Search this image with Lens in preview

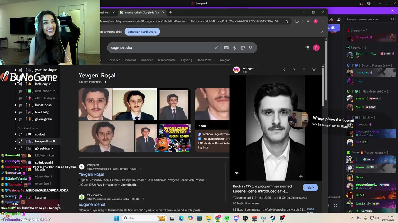237,174
